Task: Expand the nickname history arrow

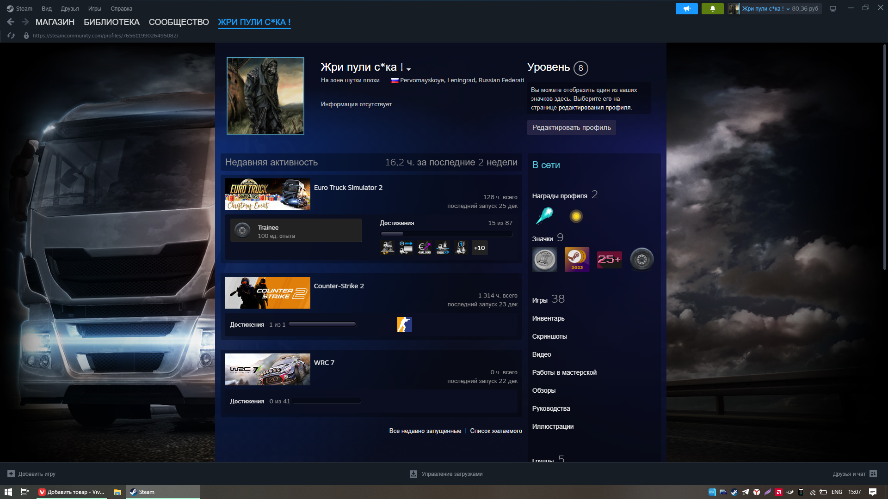Action: click(409, 69)
